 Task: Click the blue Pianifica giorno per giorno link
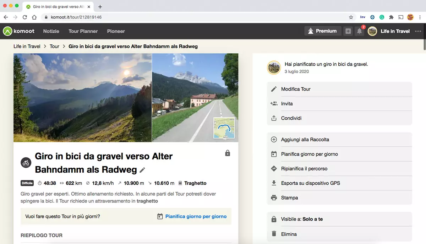[x=196, y=216]
